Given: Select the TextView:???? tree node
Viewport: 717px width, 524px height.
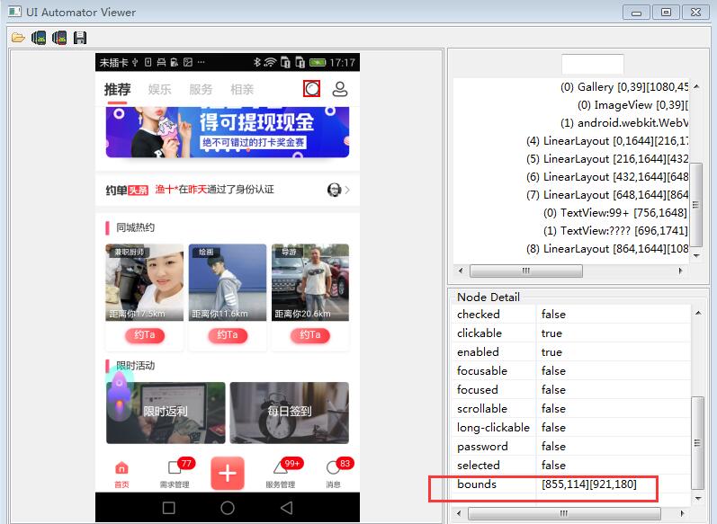Looking at the screenshot, I should 615,231.
